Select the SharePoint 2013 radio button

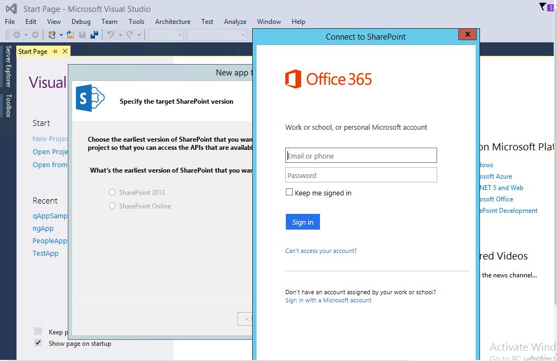pos(112,192)
